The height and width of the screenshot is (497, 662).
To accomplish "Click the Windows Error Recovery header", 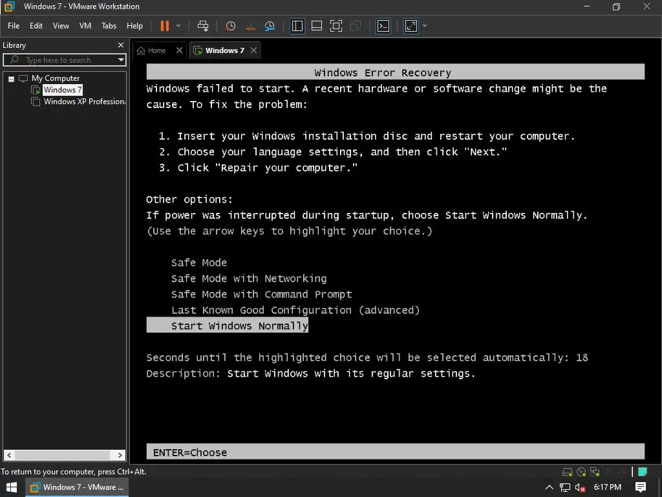I will 395,72.
